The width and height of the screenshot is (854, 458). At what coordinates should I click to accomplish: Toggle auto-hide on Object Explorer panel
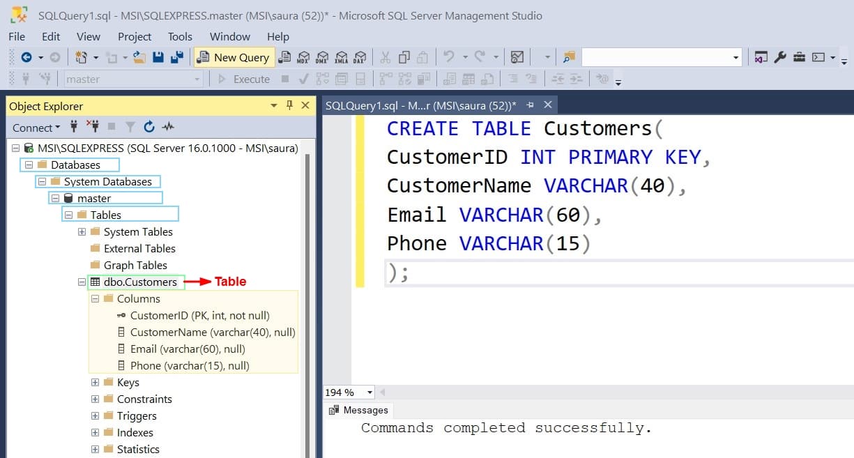(x=291, y=105)
